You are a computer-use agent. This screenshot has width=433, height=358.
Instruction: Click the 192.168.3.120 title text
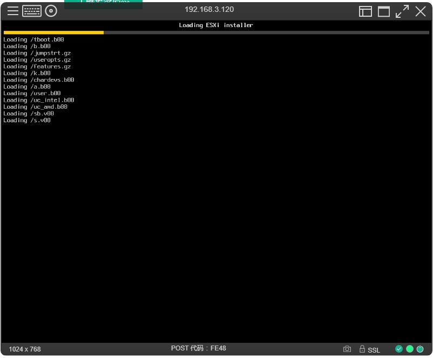[209, 9]
